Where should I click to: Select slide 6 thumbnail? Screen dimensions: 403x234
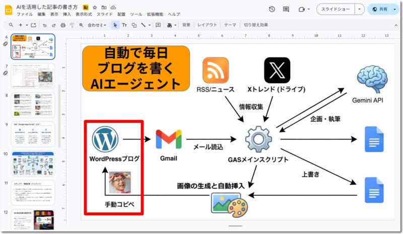pyautogui.click(x=33, y=46)
